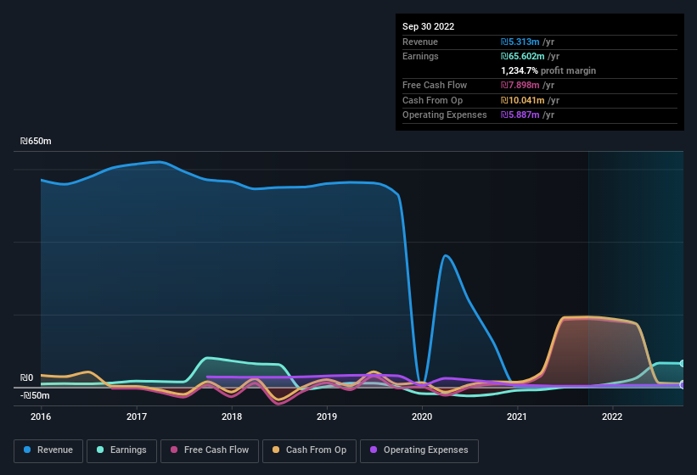
Task: Click the teal Earnings endpoint marker
Action: point(683,364)
